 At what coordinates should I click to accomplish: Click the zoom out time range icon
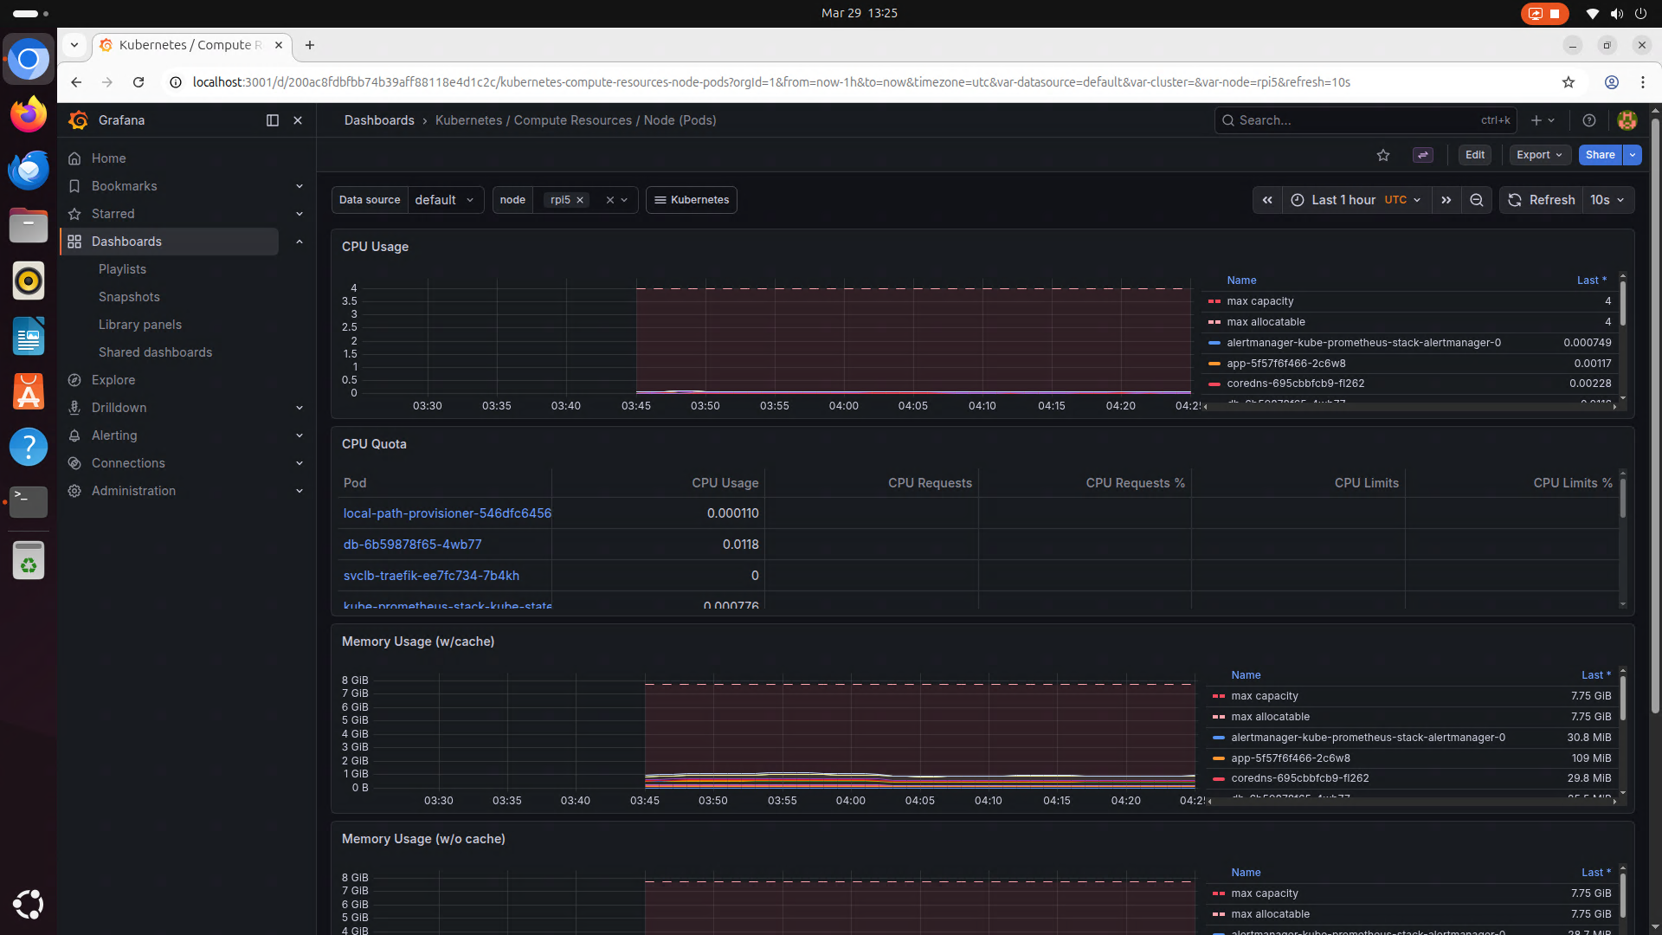tap(1477, 200)
